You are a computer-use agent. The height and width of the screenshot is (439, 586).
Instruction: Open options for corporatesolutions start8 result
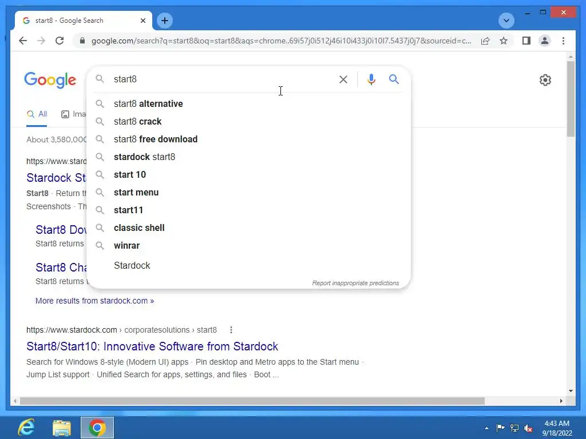[x=231, y=330]
